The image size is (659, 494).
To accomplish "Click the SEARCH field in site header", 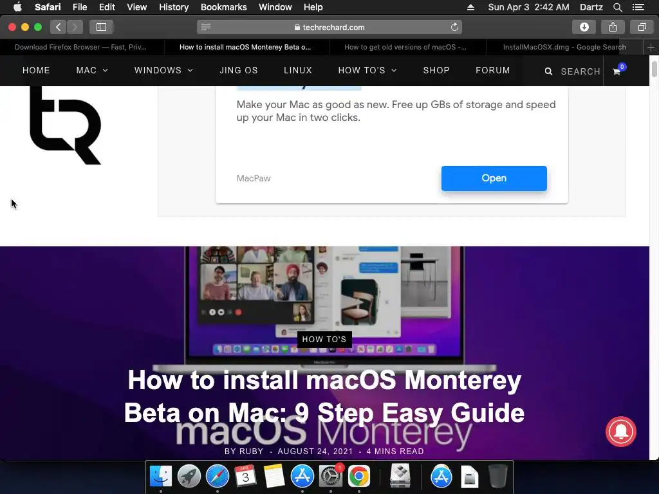I will 580,71.
